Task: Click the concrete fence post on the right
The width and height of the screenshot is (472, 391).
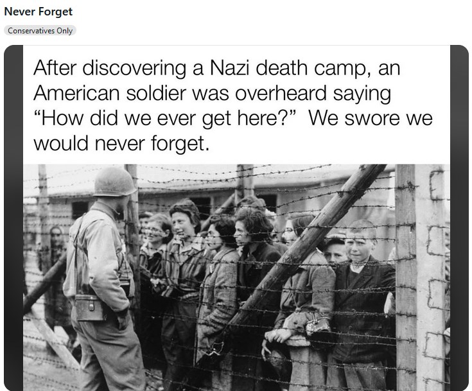Action: 430,277
